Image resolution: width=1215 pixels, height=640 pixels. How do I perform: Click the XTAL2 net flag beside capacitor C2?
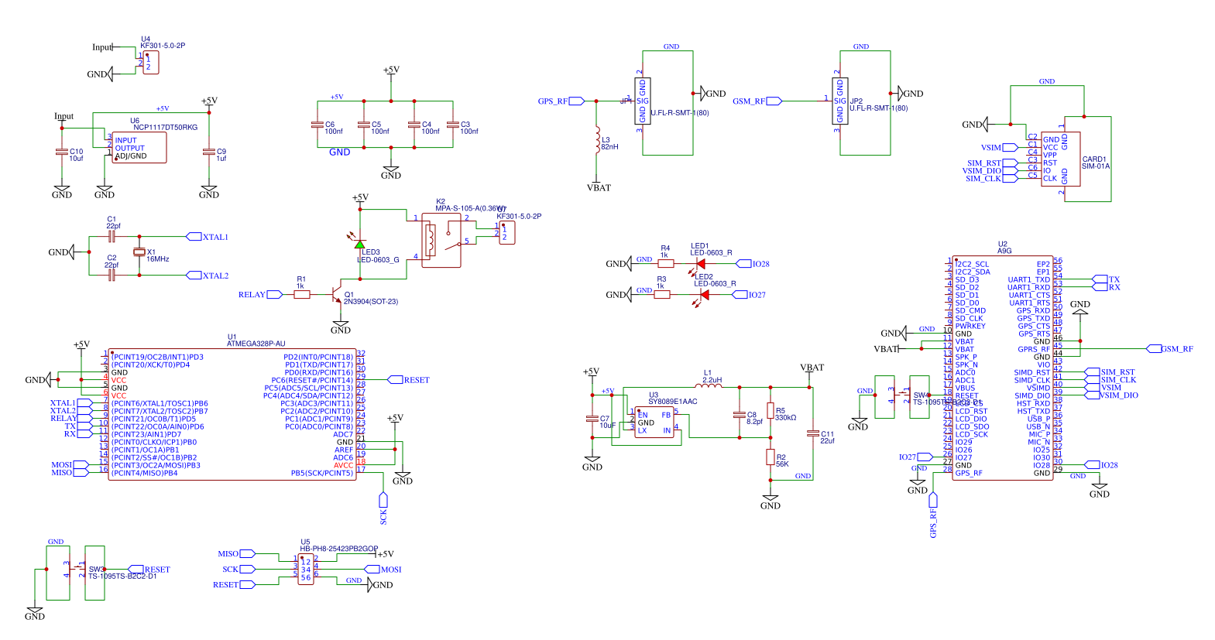pyautogui.click(x=208, y=276)
